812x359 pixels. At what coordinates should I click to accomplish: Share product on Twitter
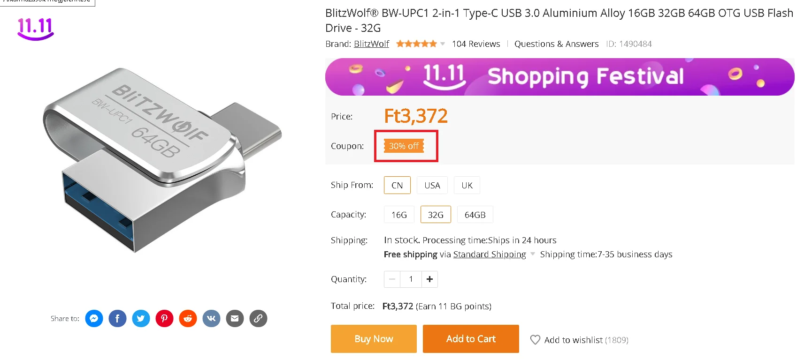tap(141, 319)
